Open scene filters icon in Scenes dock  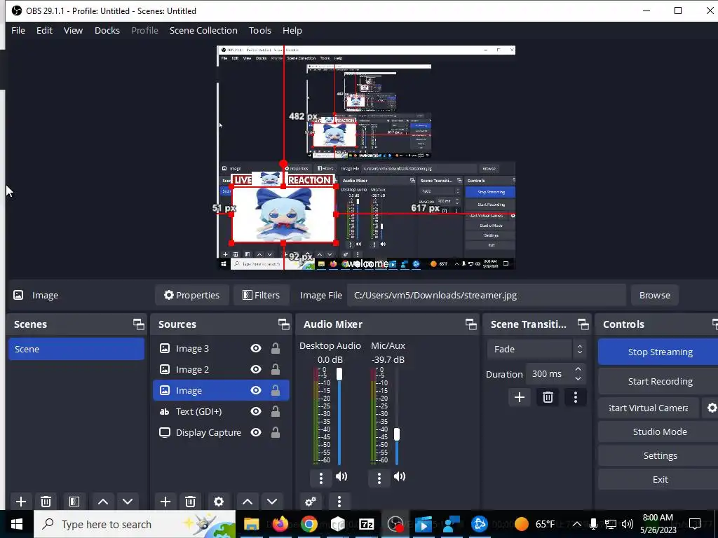click(74, 502)
